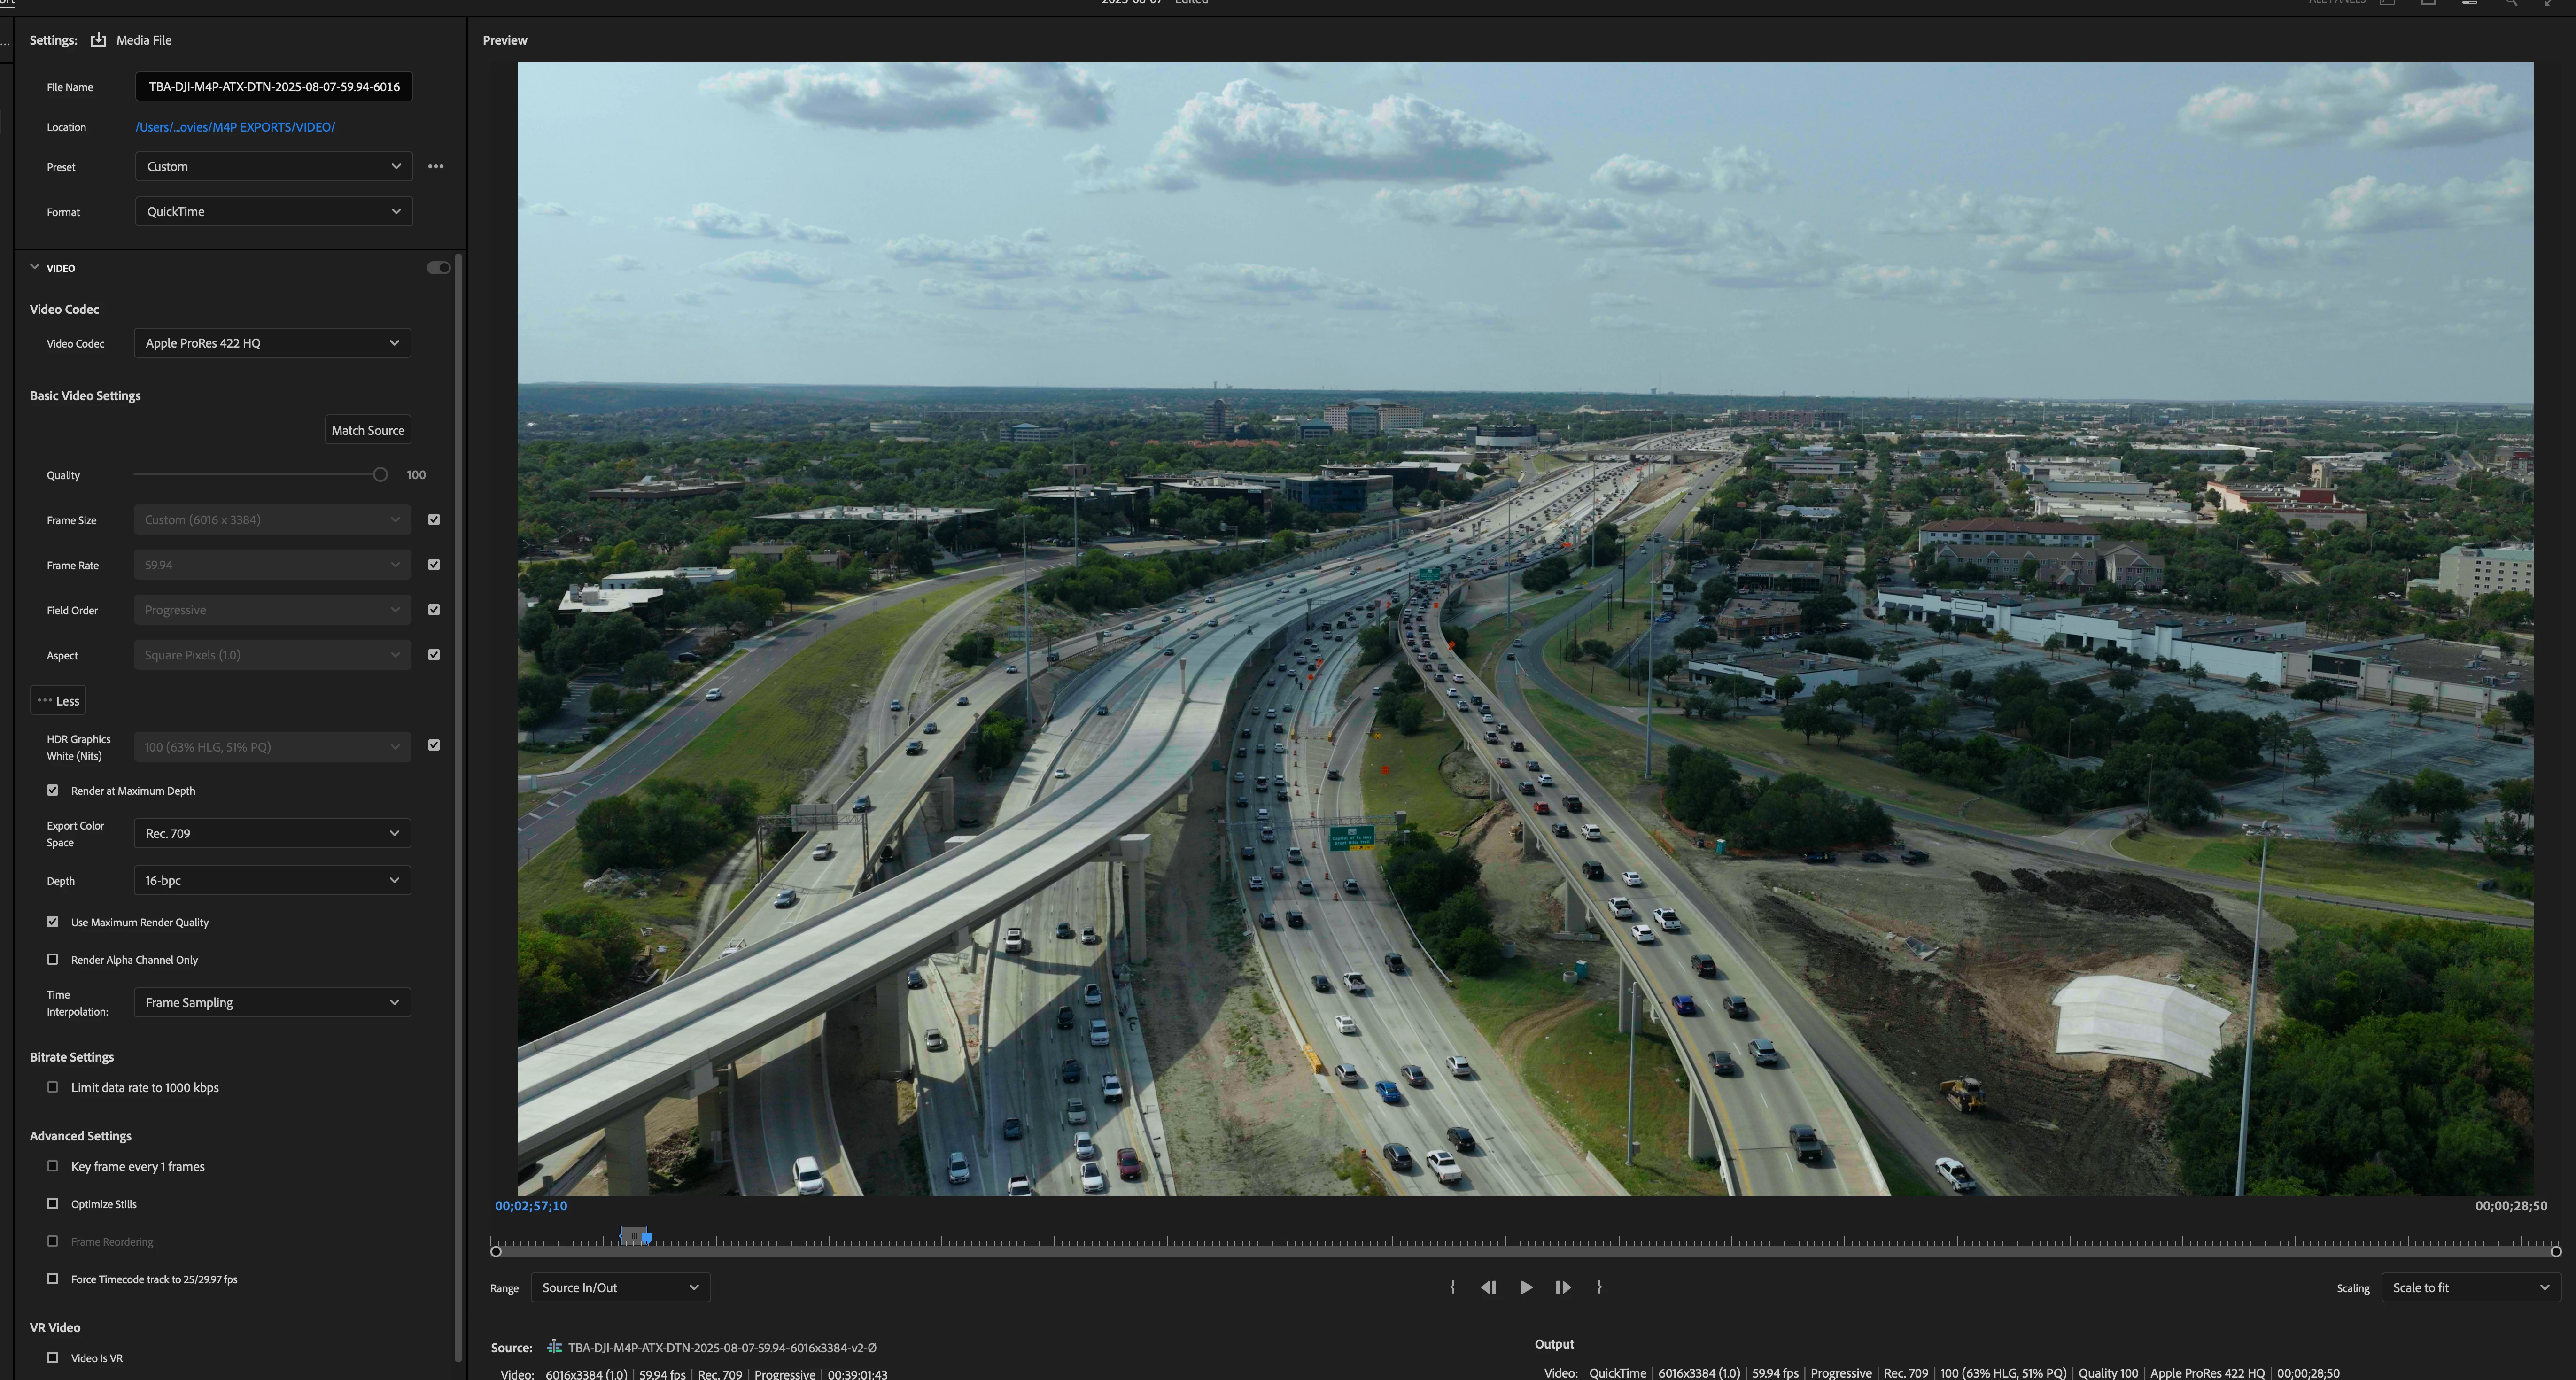Screen dimensions: 2576x1380
Task: Step back one frame in preview
Action: tap(1488, 1287)
